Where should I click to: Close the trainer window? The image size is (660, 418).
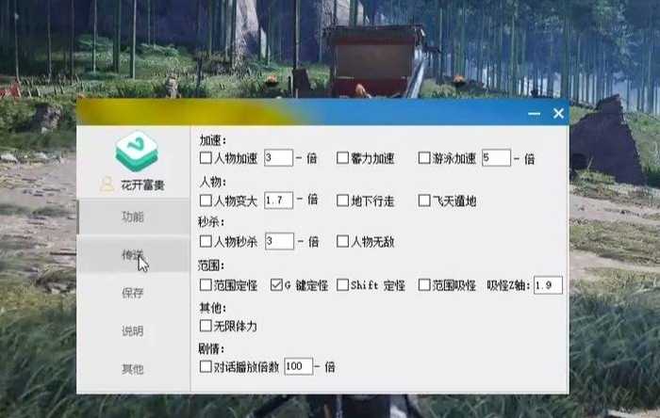coord(558,113)
